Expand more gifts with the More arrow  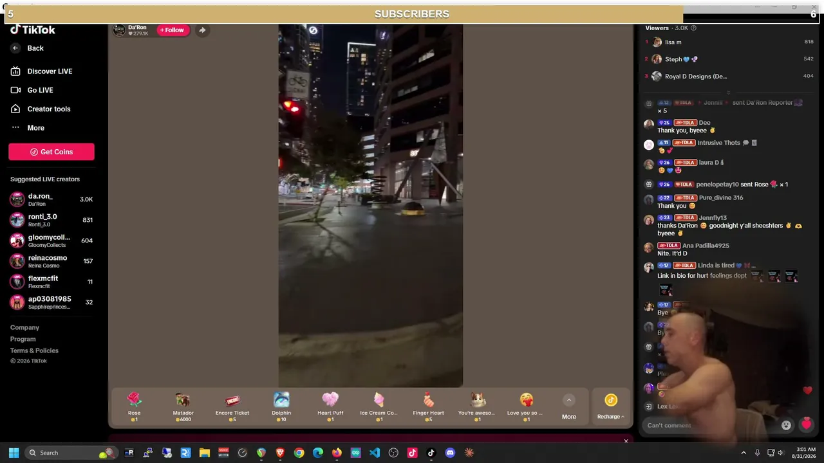[x=569, y=407]
